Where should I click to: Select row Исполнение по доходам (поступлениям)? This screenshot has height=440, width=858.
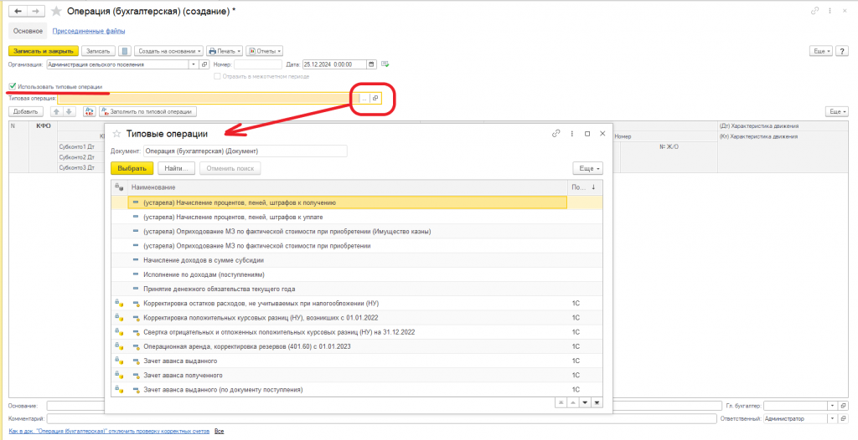coord(356,274)
